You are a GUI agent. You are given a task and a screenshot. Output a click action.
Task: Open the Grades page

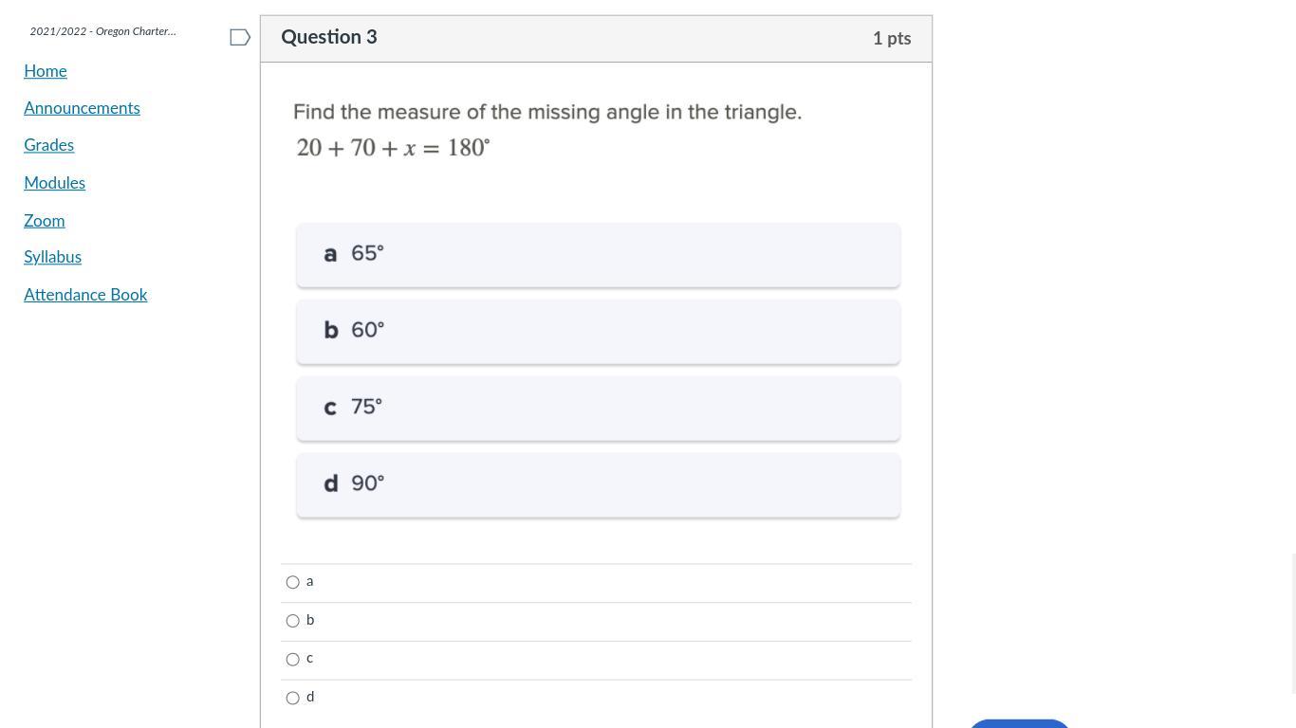(x=48, y=145)
